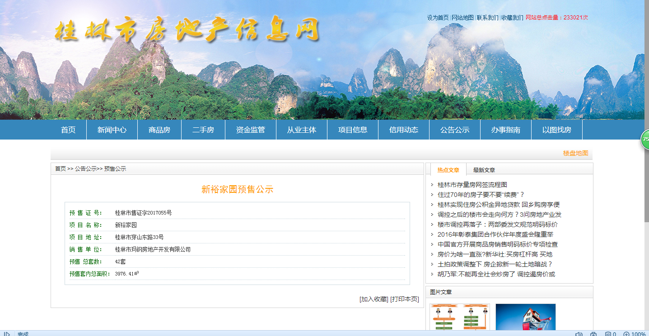Open 以图找房 from the navigation bar
Screen dimensions: 649x336
pos(556,130)
